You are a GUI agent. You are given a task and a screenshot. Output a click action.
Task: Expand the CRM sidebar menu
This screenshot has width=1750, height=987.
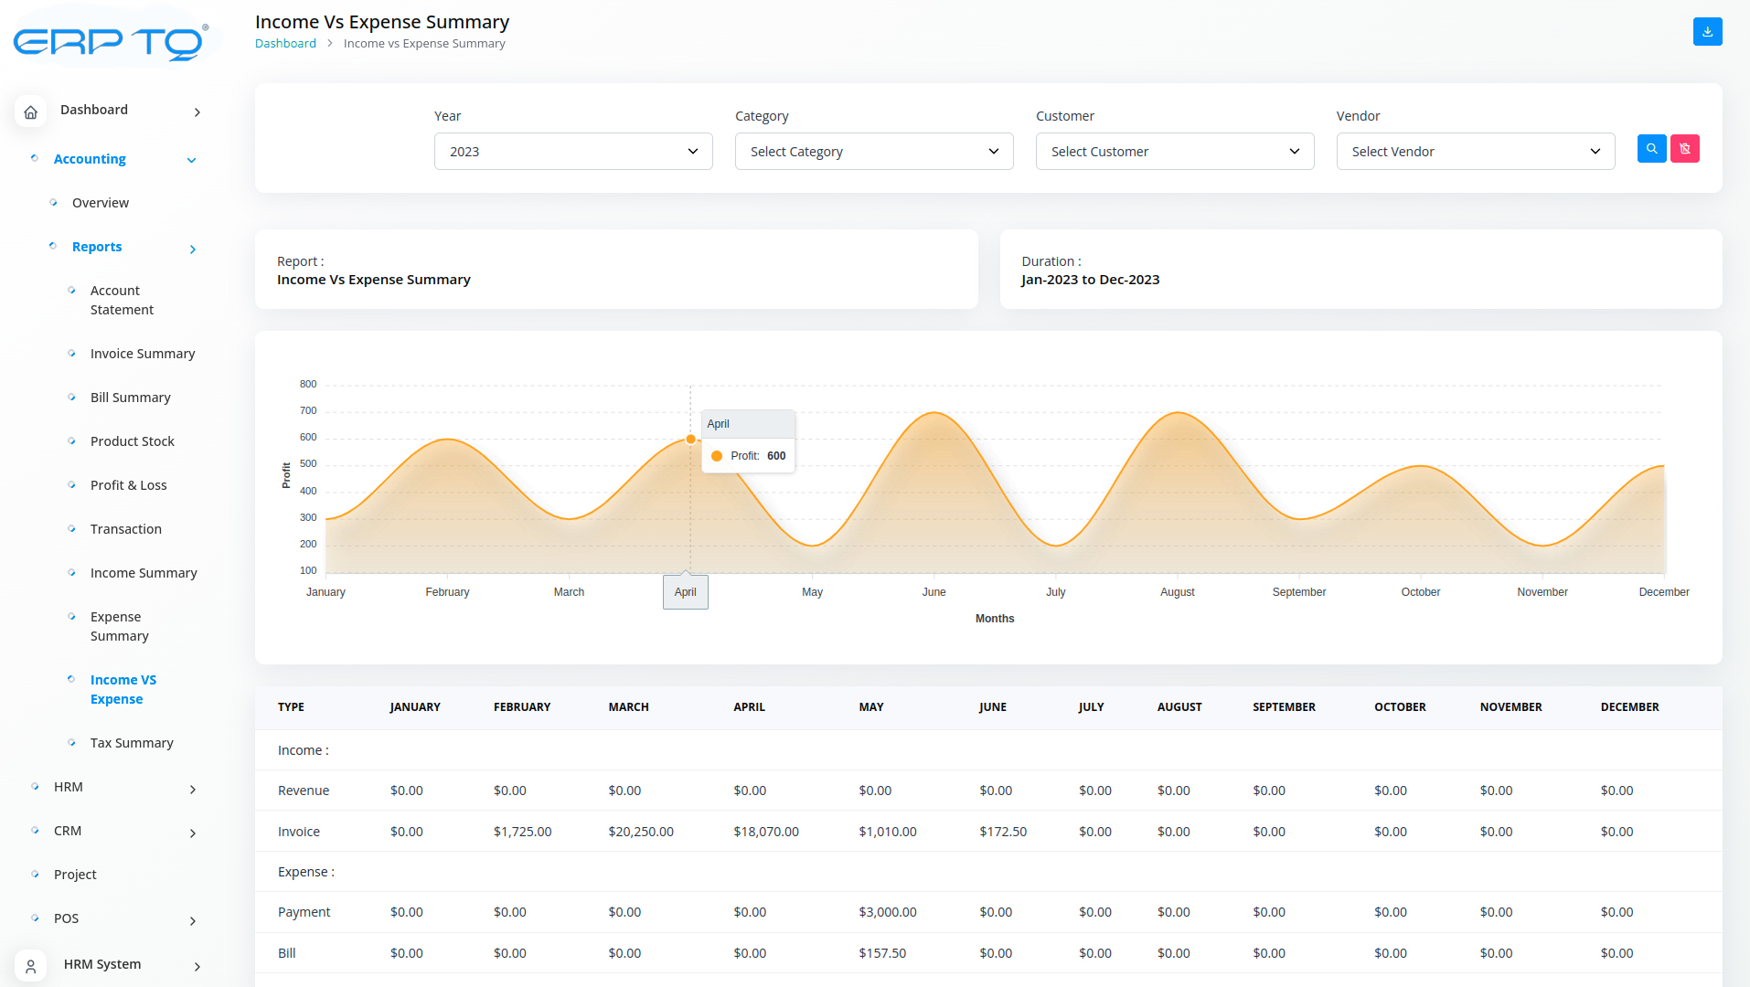(x=192, y=833)
